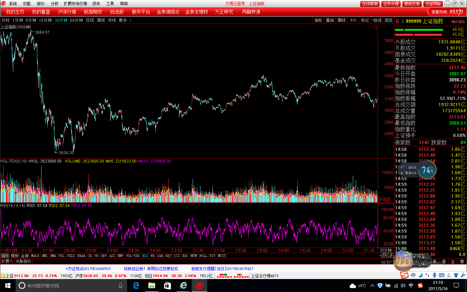Click the Wi-Fi network tray icon

click(396, 286)
